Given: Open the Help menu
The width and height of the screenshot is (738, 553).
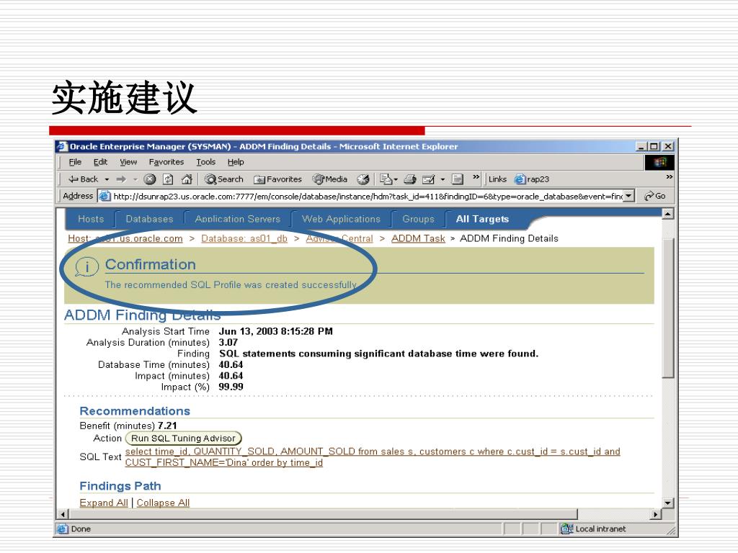Looking at the screenshot, I should (236, 162).
